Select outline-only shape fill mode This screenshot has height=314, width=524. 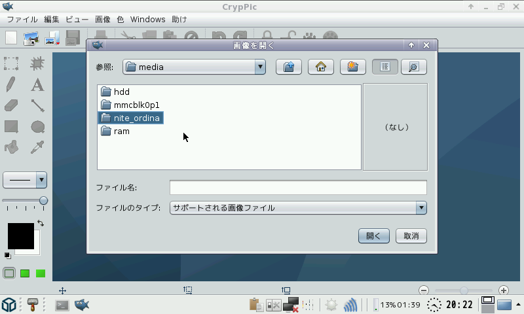click(x=9, y=273)
